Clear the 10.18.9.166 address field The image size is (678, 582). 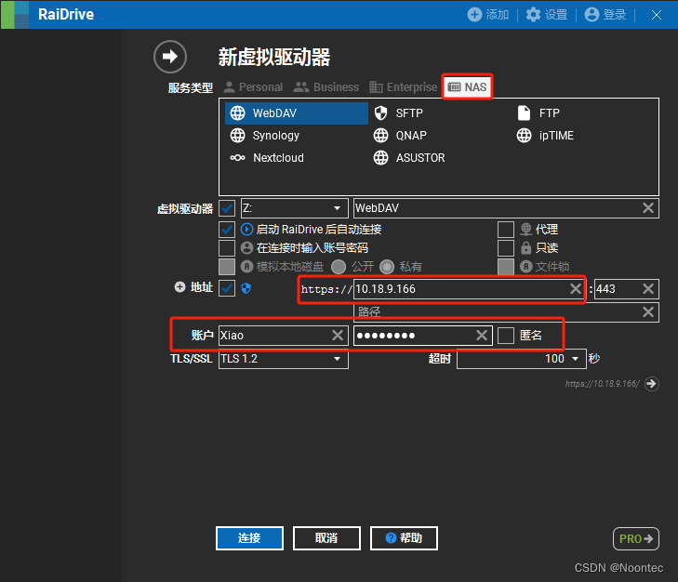point(576,289)
